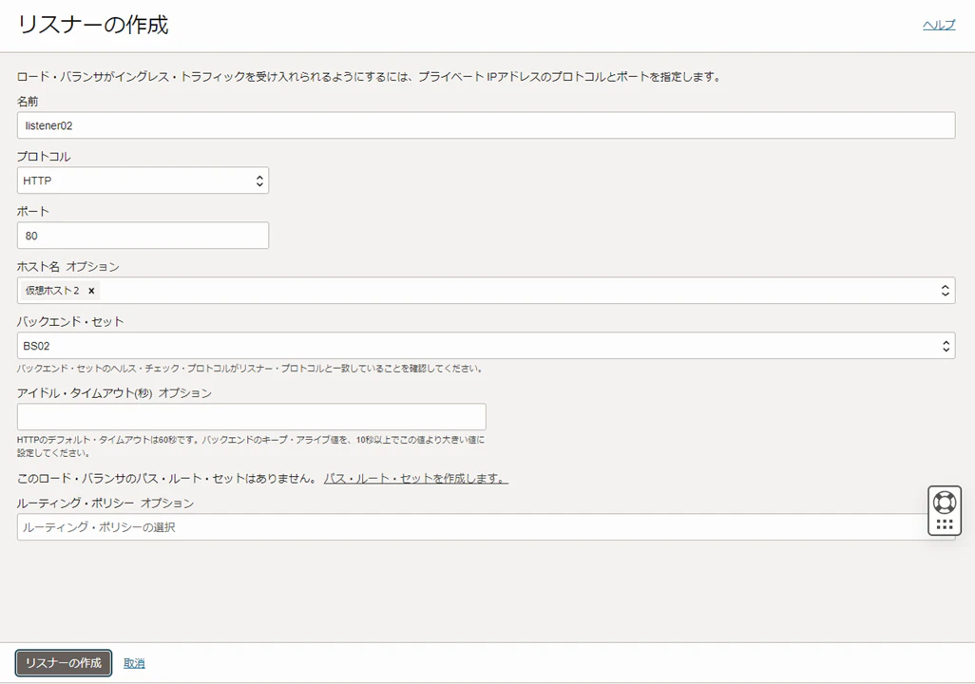
Task: Click the HTTPのデフォルト・タイムアウト hint text
Action: coord(251,446)
